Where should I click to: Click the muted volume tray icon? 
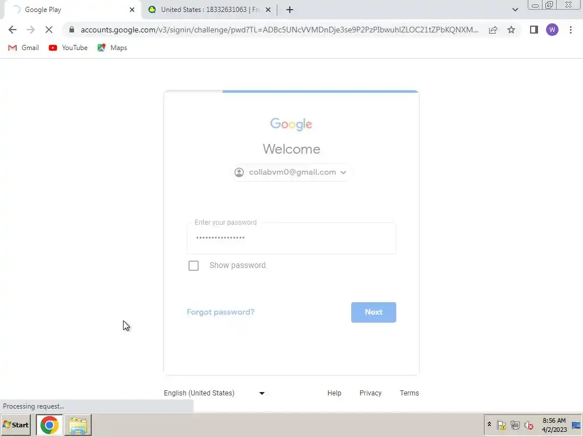click(x=529, y=424)
